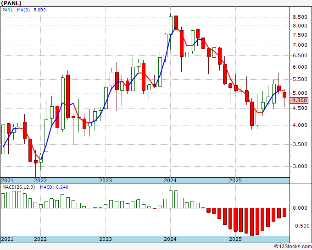Screen dimensions: 312x250
Task: Click the MACD(26,12,9) indicator label
Action: click(x=18, y=187)
